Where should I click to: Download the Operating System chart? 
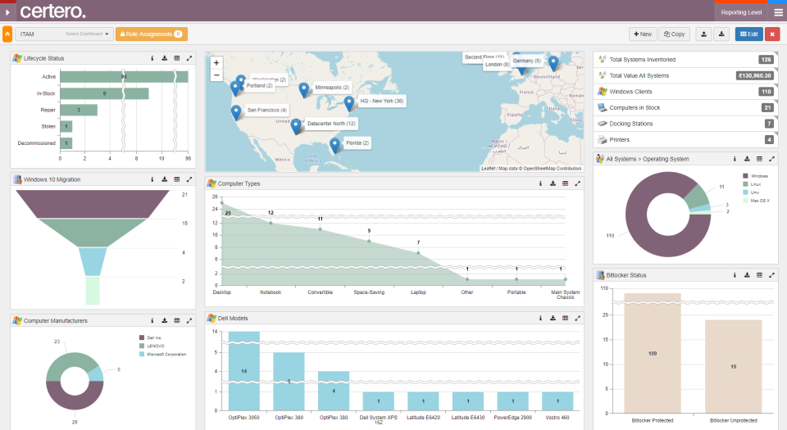point(747,159)
